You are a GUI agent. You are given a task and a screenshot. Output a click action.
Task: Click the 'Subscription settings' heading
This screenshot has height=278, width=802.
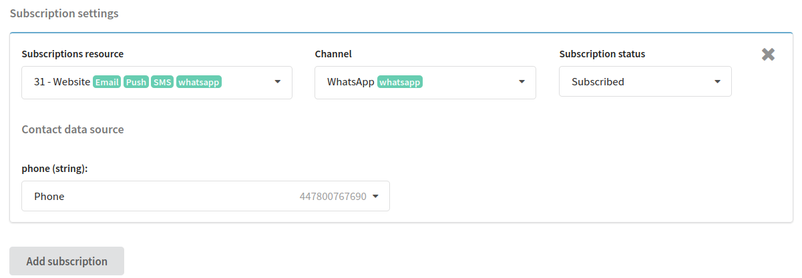pyautogui.click(x=64, y=13)
